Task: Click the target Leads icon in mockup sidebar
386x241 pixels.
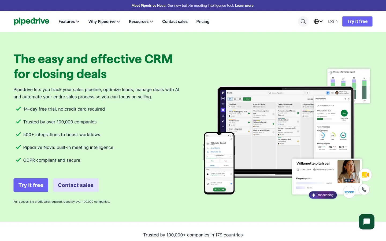Action: point(223,104)
